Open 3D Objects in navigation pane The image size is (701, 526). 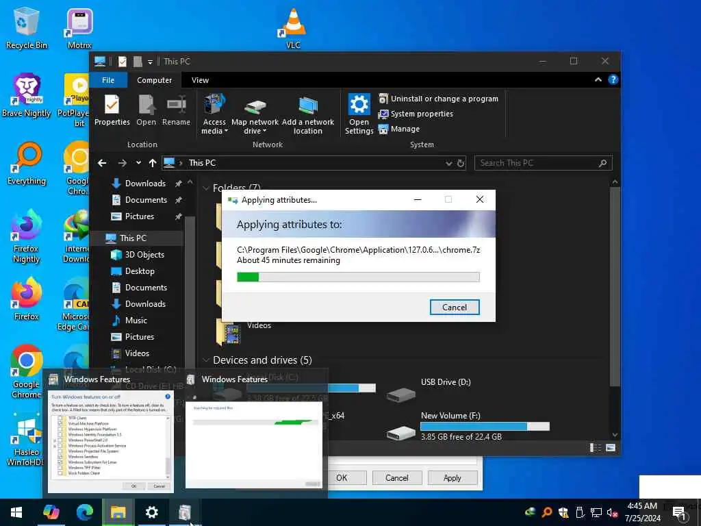(x=146, y=255)
